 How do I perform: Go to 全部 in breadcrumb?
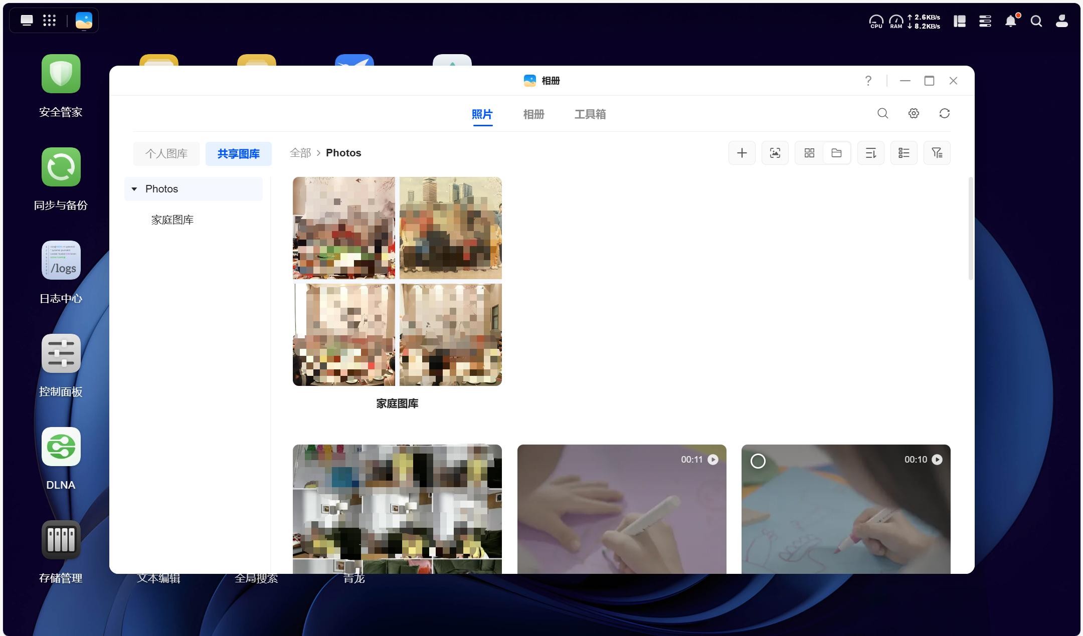(x=300, y=153)
